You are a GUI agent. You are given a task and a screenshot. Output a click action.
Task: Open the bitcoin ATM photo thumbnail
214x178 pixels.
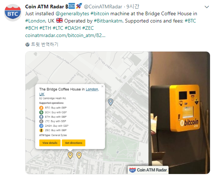click(179, 113)
